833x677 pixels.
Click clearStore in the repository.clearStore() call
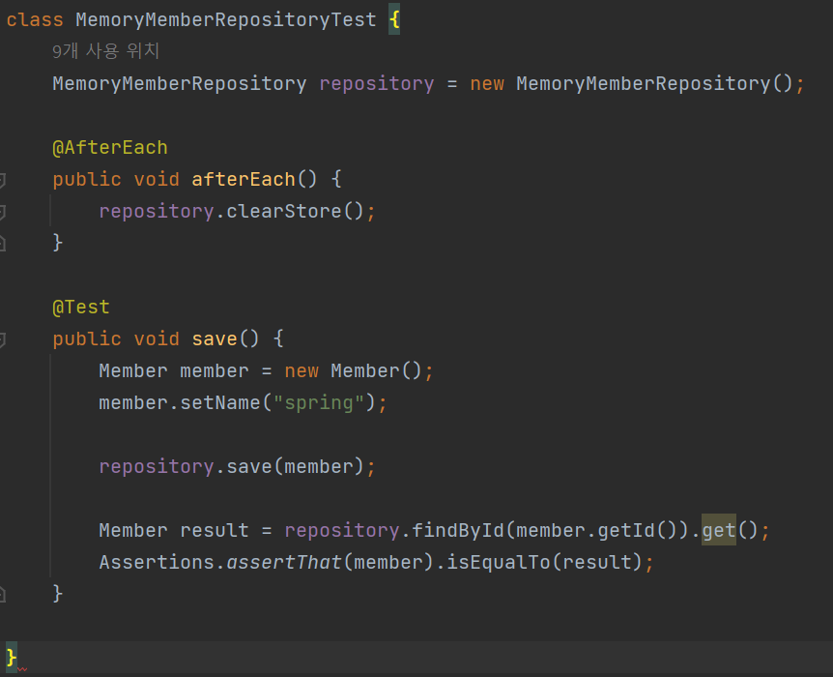(284, 211)
